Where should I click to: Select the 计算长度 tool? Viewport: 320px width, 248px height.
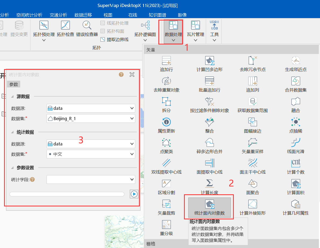209,187
